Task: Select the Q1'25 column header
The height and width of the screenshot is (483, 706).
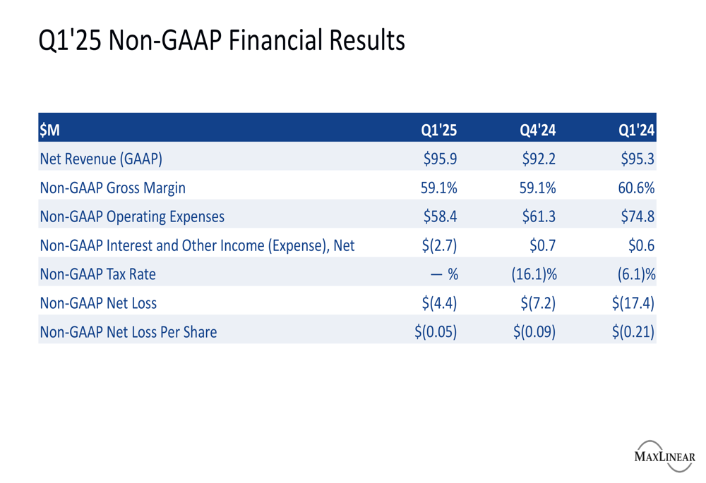Action: 438,130
